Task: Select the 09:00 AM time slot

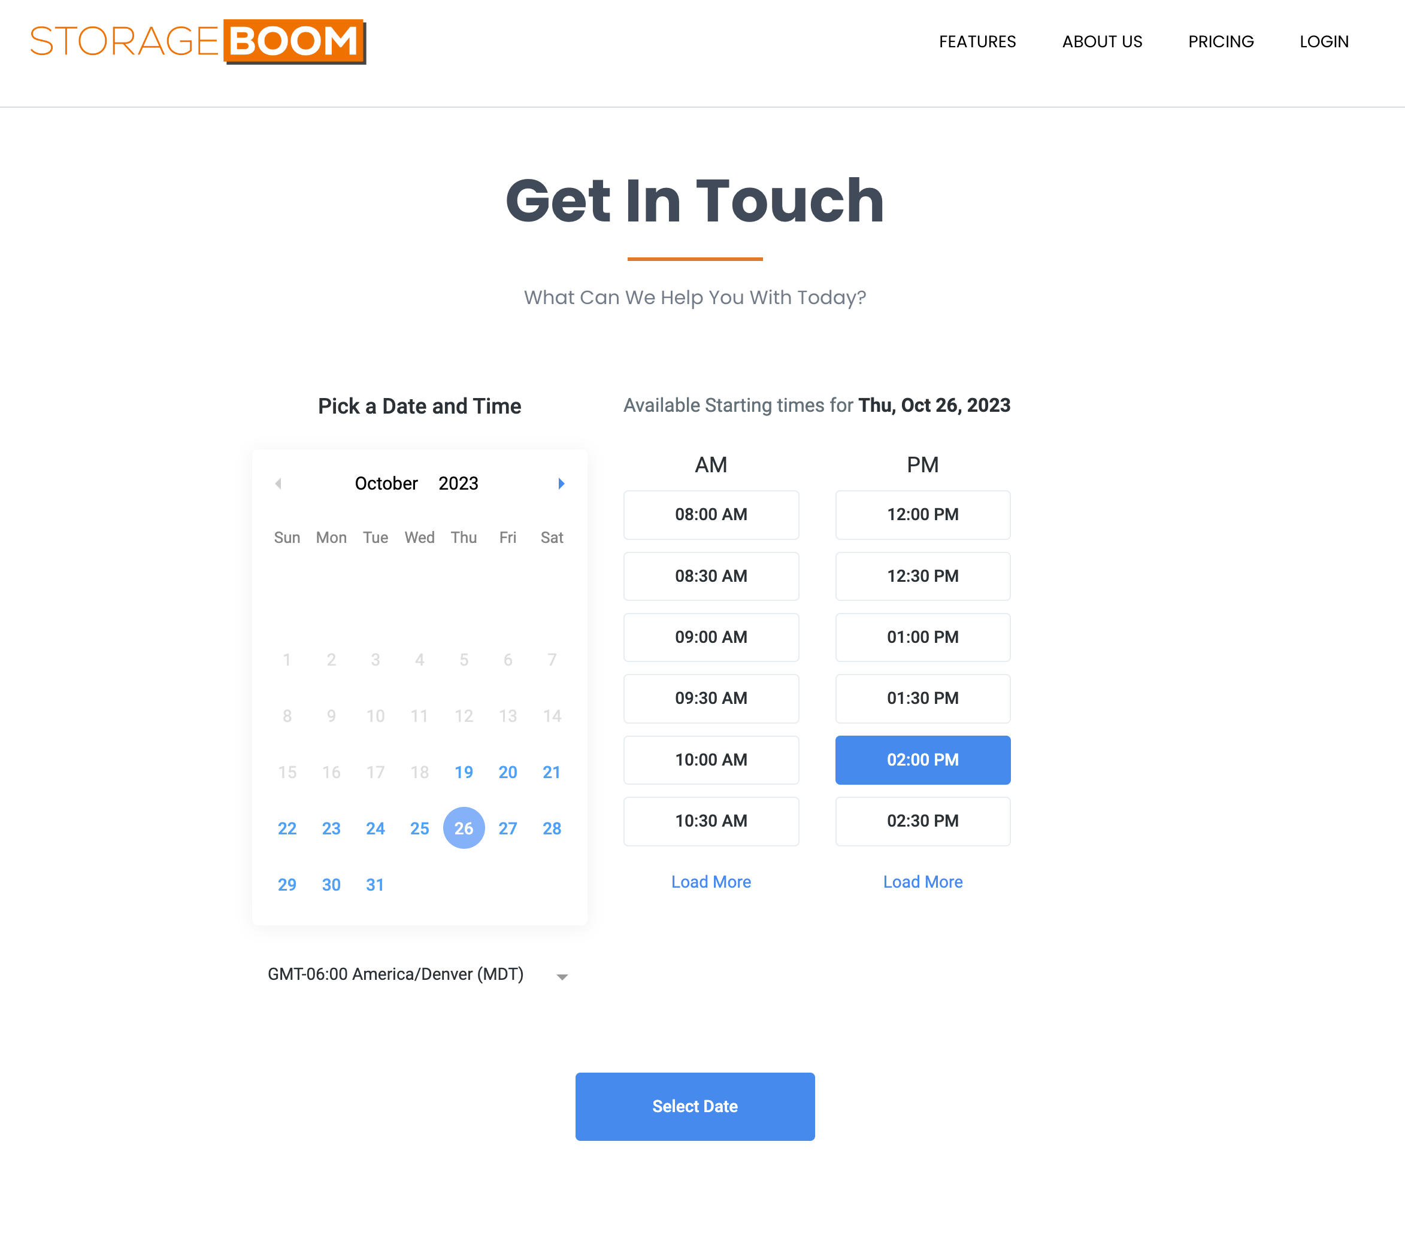Action: click(x=711, y=636)
